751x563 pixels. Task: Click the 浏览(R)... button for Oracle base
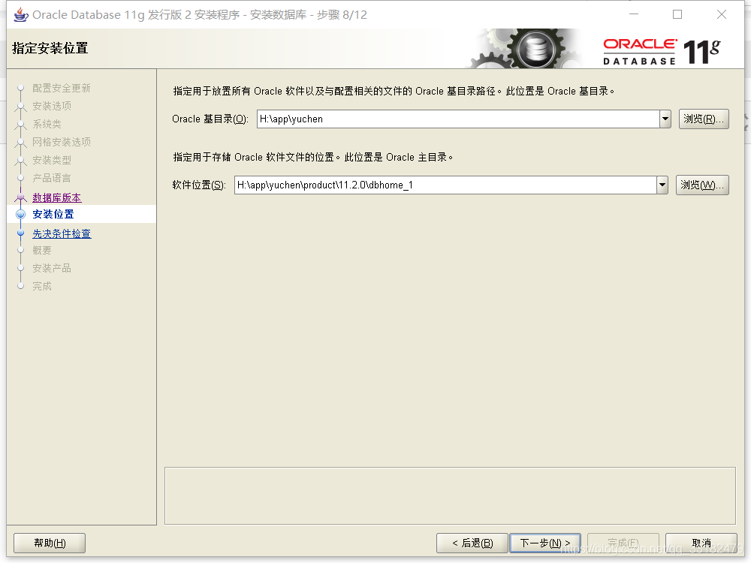point(704,119)
